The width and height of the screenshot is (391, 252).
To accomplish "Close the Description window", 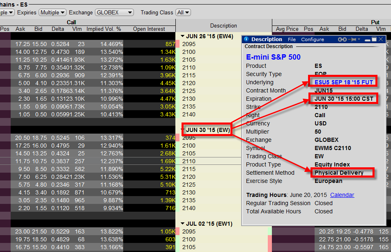I will 381,39.
